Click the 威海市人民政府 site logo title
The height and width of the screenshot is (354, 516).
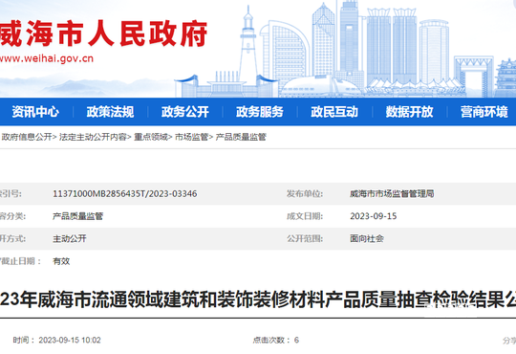102,33
